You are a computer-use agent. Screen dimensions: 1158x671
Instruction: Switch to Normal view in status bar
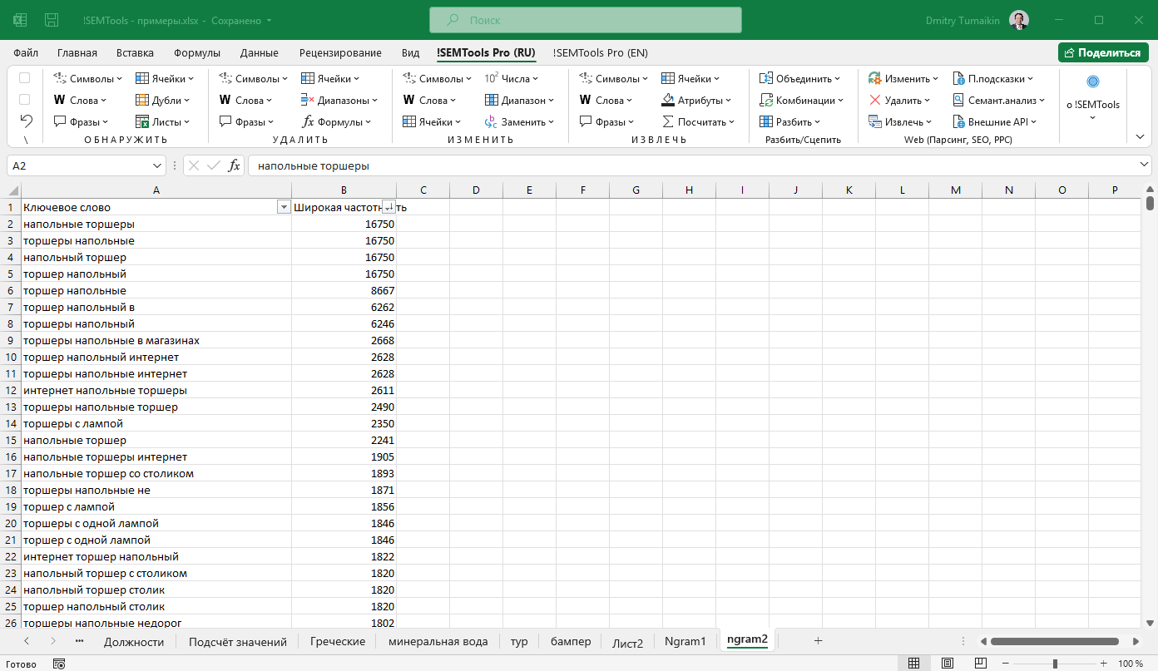point(913,664)
